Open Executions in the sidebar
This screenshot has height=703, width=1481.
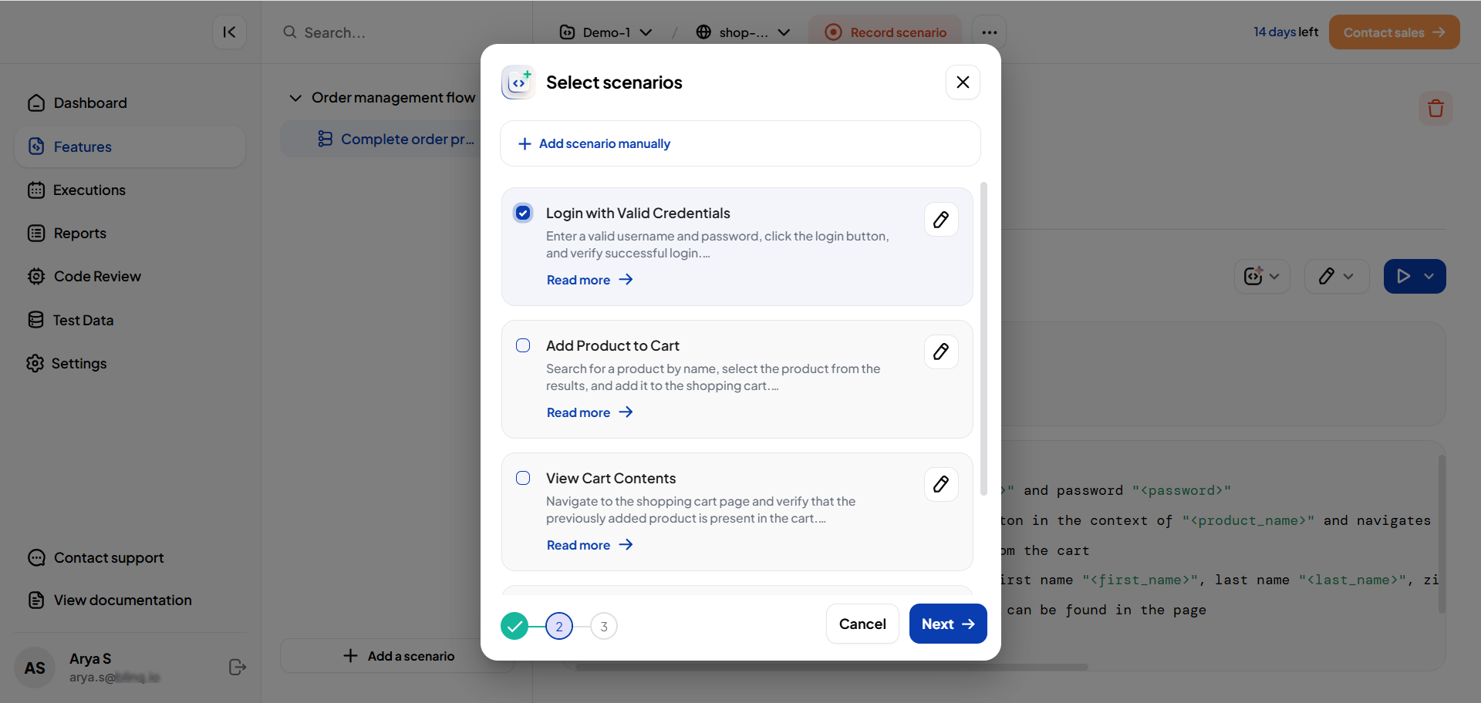(x=89, y=190)
